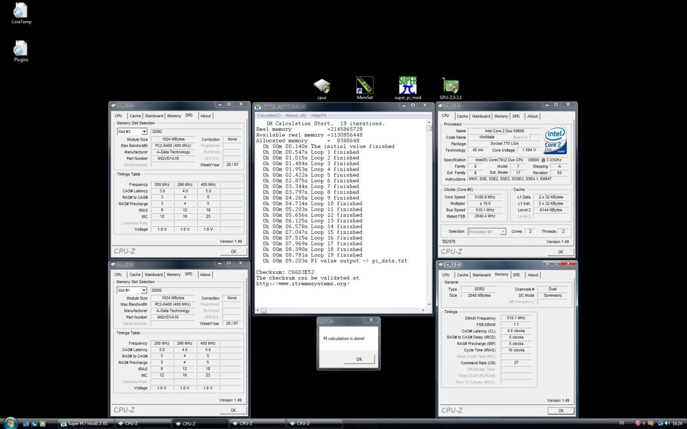Switch to Memory tab in Slot #1 CPU-Z window
Viewport: 687px width, 429px height.
tap(173, 275)
